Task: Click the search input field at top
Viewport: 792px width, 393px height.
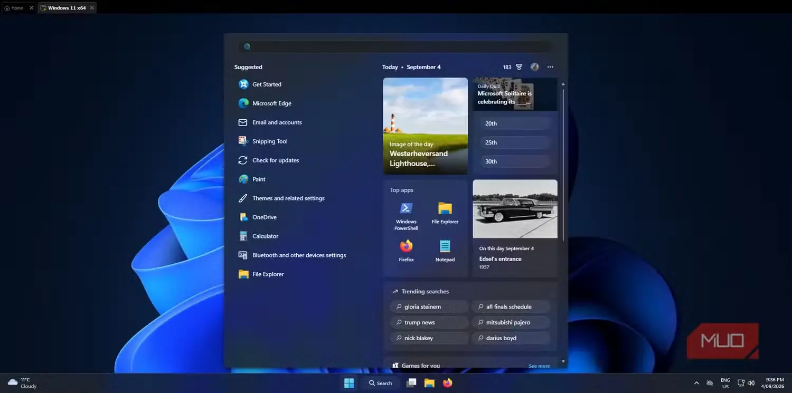Action: [396, 46]
